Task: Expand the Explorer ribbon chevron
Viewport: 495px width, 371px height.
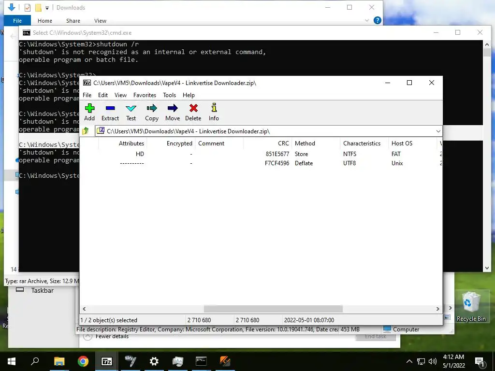Action: [x=367, y=20]
